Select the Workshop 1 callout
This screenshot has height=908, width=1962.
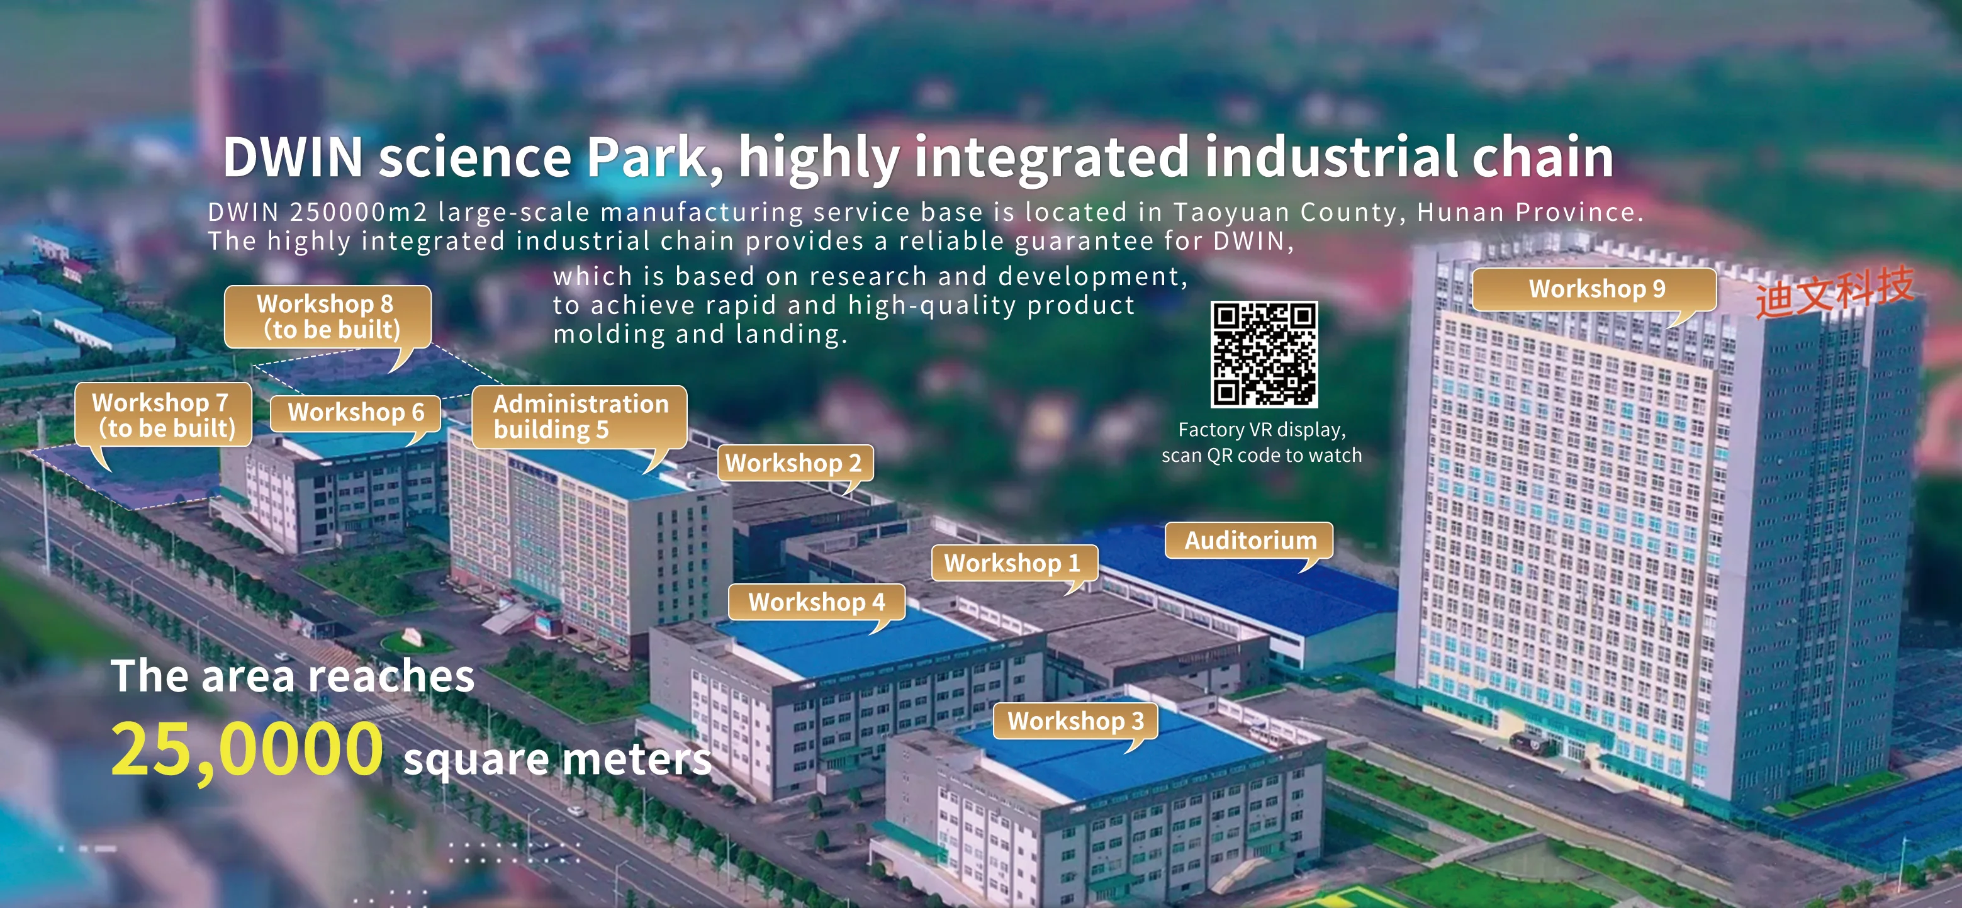1013,564
